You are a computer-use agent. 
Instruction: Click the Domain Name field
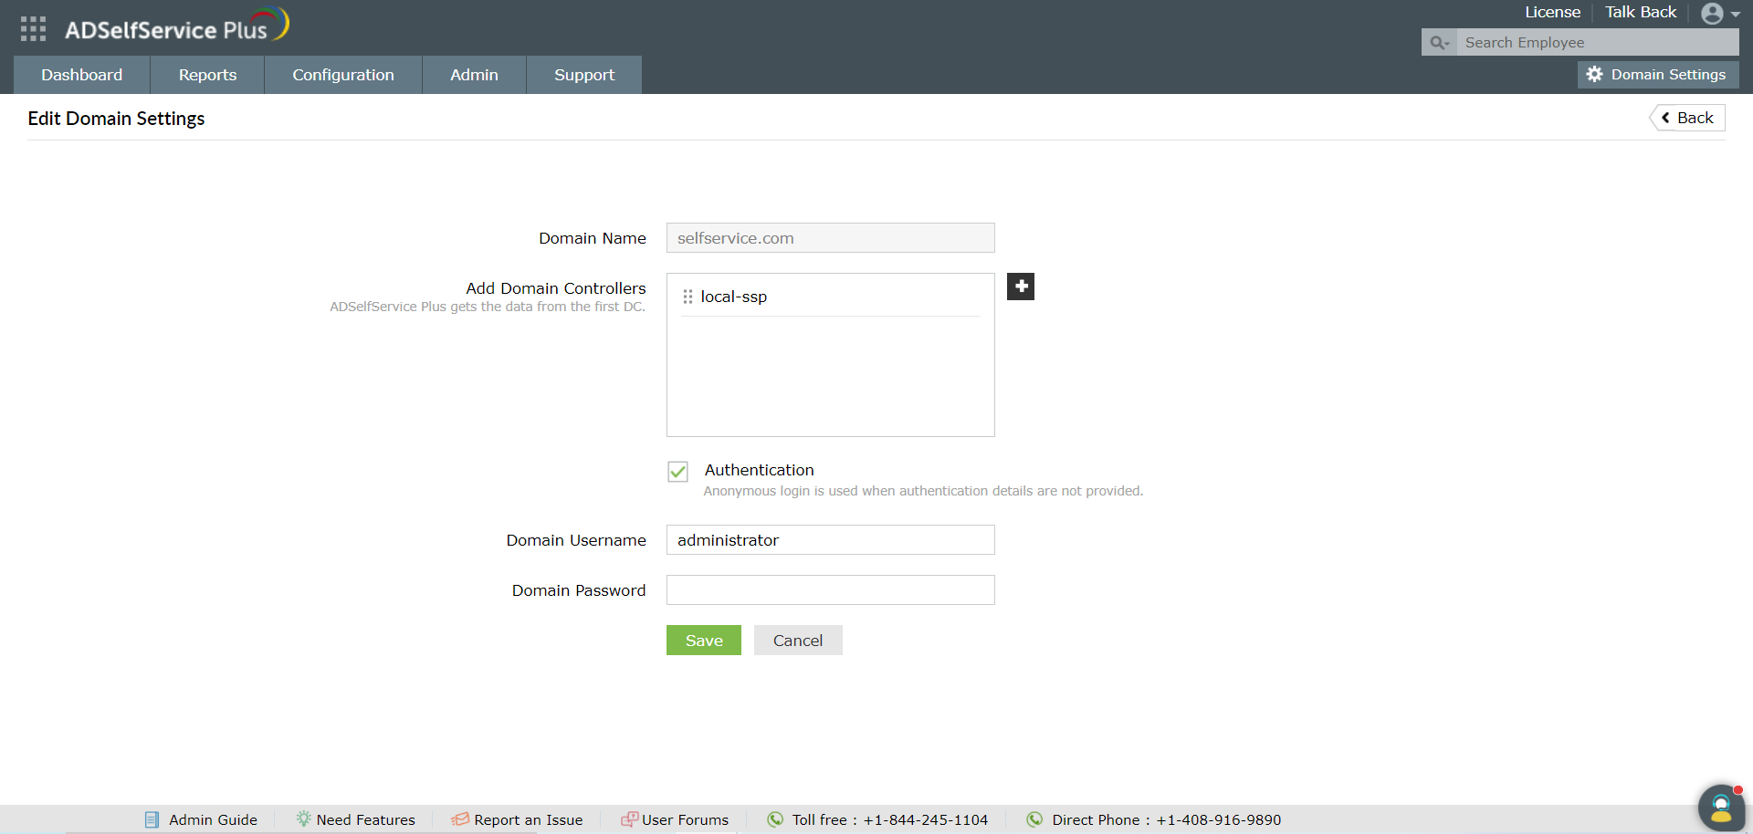tap(831, 238)
